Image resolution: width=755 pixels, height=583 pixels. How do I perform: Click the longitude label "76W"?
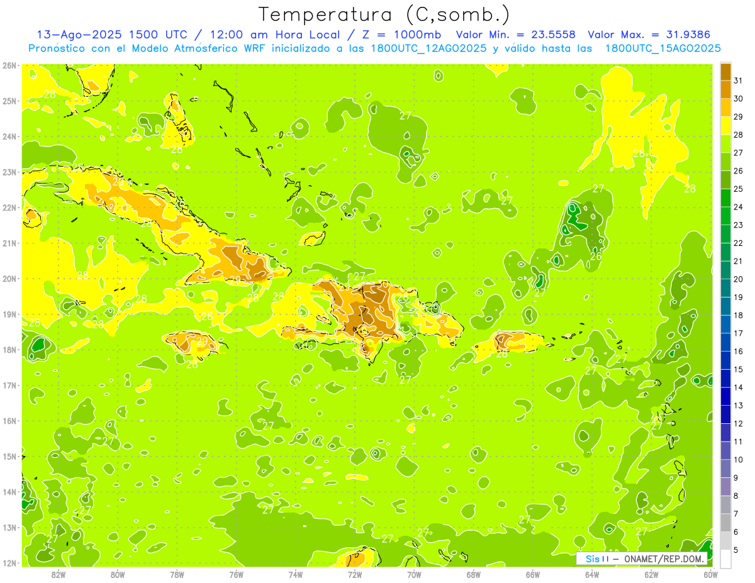click(x=237, y=574)
